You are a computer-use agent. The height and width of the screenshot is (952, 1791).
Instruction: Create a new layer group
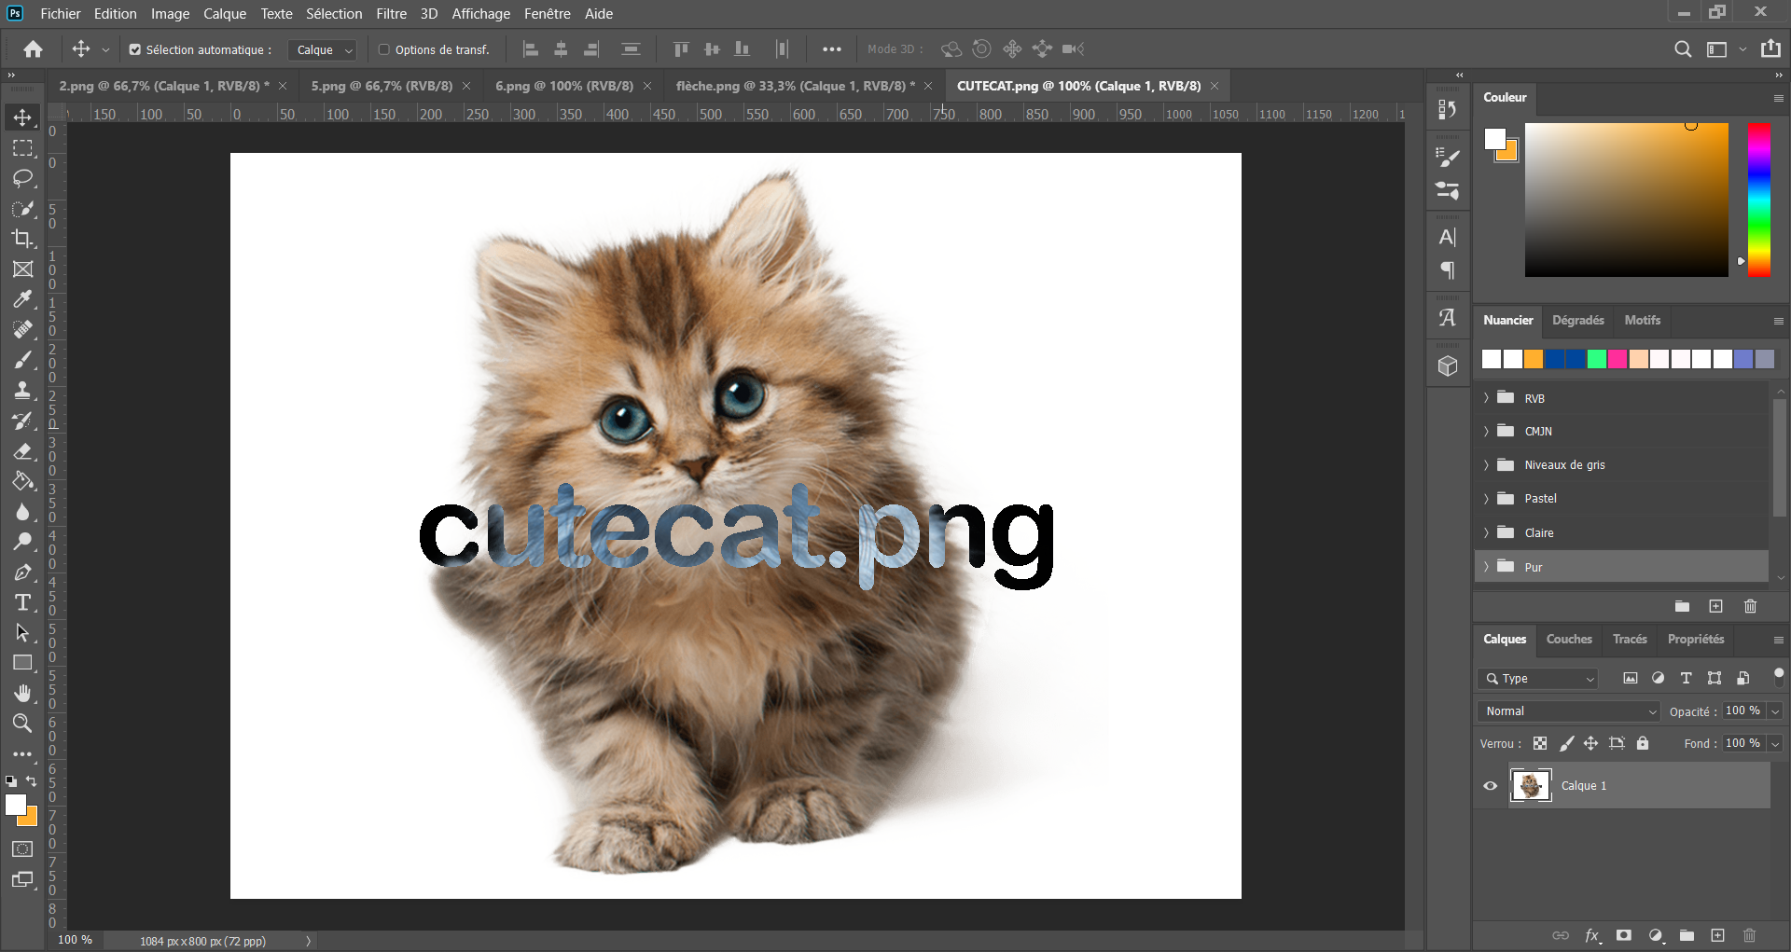pyautogui.click(x=1687, y=935)
